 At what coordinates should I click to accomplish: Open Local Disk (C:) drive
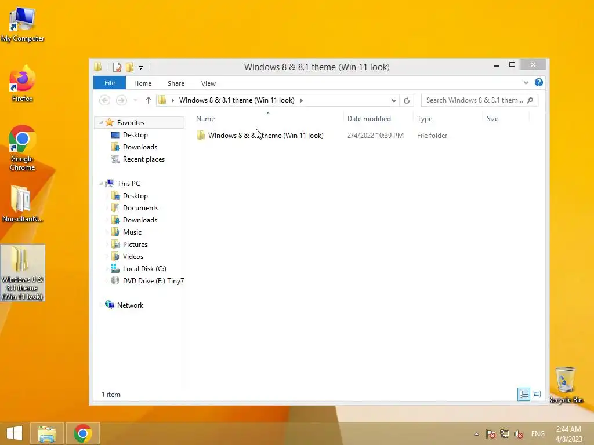144,269
